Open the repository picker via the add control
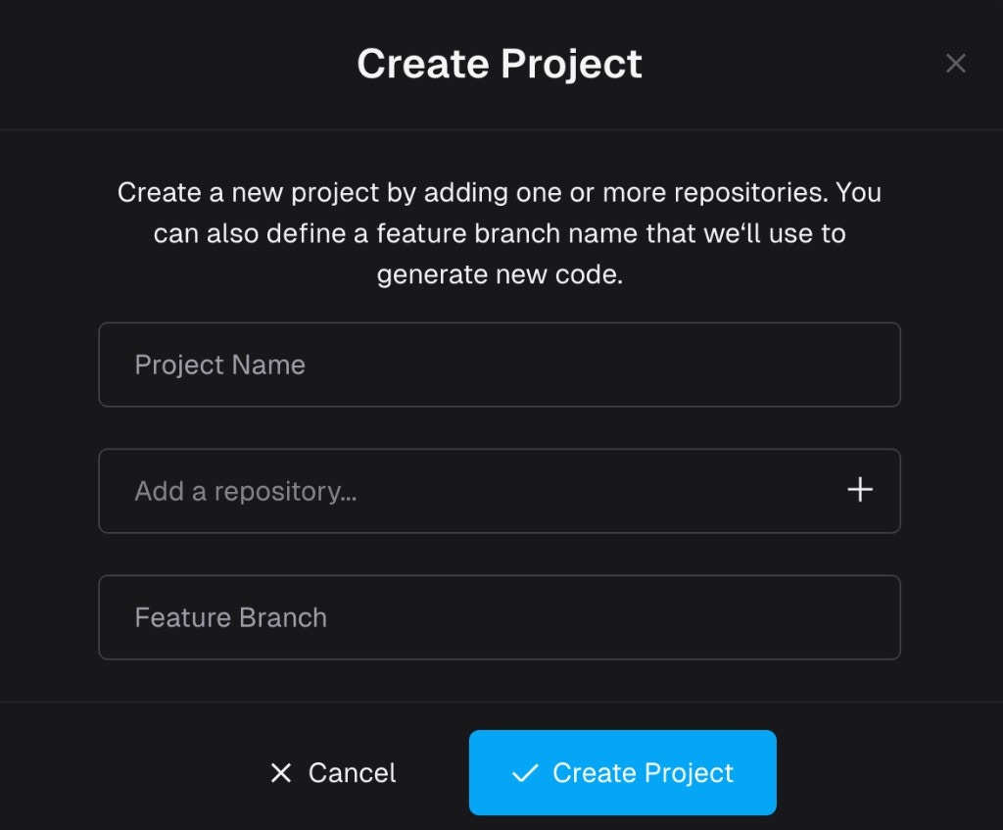This screenshot has width=1003, height=830. 860,490
